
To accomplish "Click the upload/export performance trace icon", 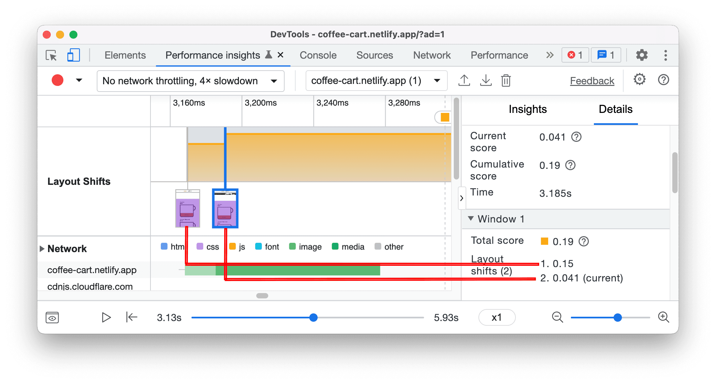I will [464, 80].
